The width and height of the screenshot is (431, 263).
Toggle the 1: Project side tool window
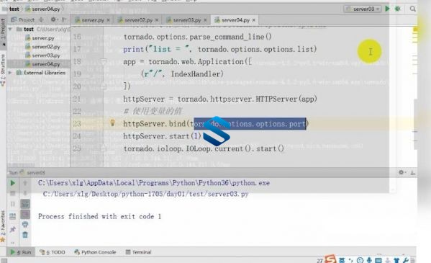(3, 32)
